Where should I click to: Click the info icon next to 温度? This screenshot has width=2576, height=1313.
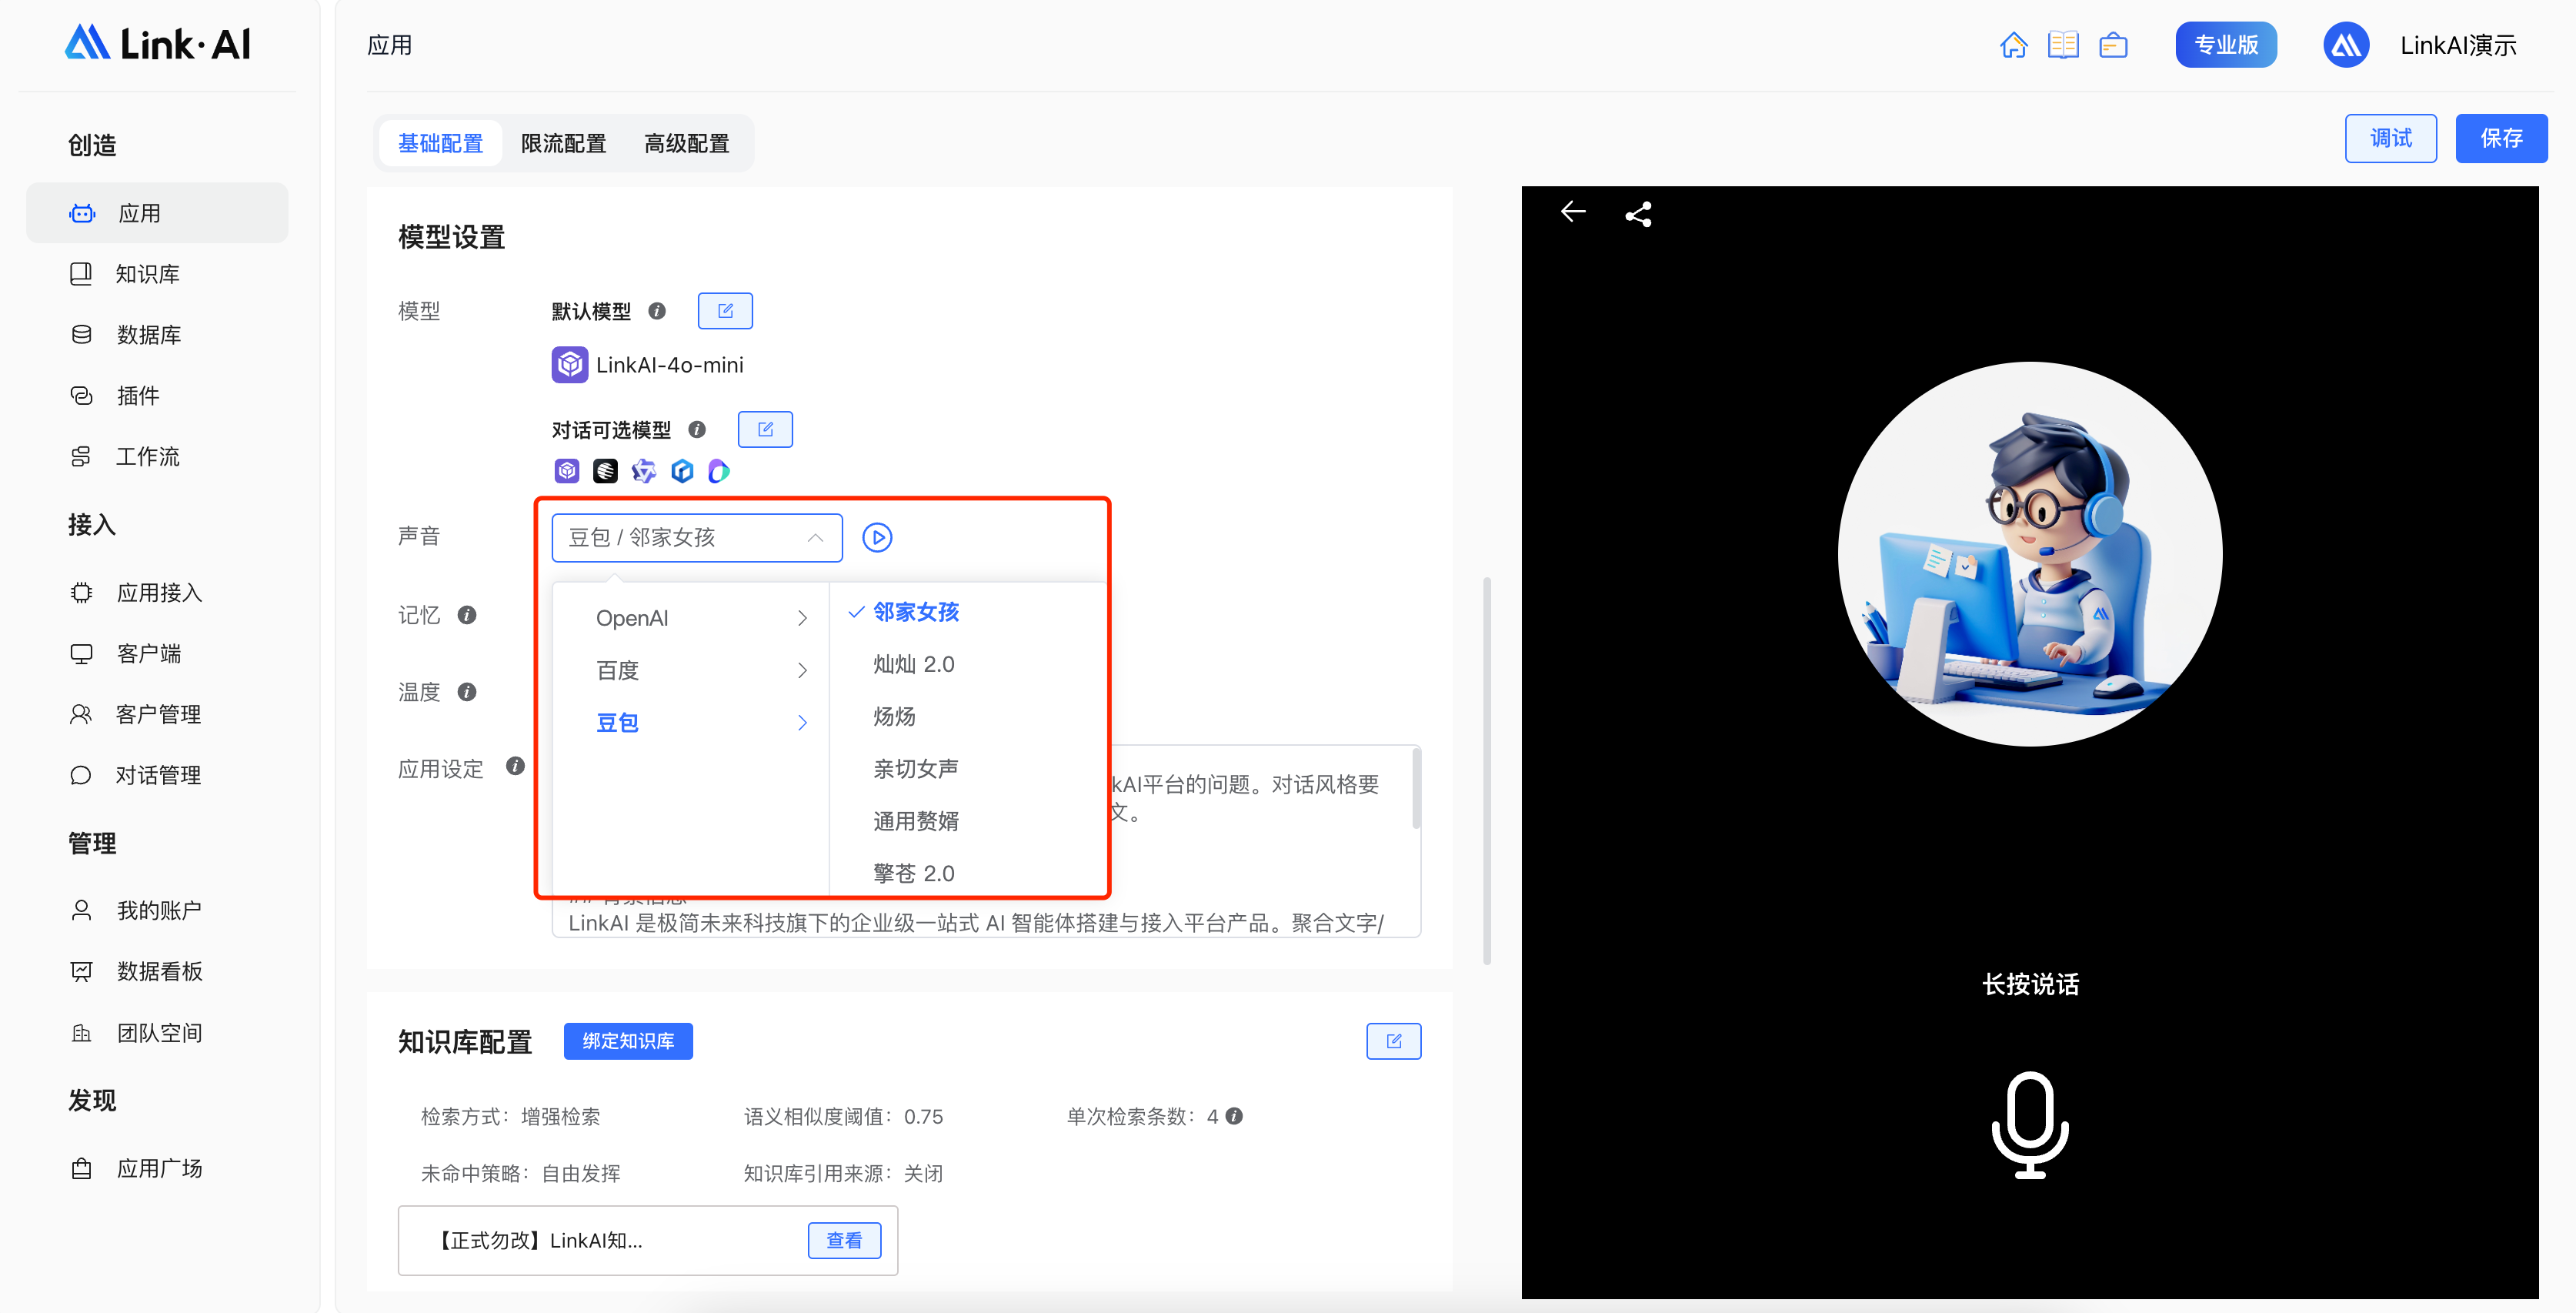pos(467,692)
